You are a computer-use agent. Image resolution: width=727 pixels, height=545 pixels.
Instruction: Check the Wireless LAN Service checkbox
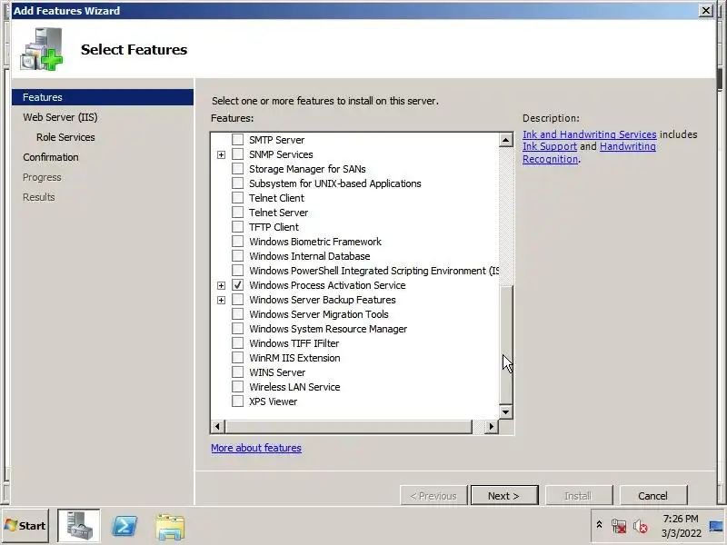point(237,387)
